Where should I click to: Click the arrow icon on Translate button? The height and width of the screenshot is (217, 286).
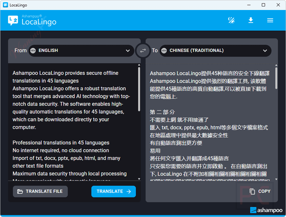point(129,192)
